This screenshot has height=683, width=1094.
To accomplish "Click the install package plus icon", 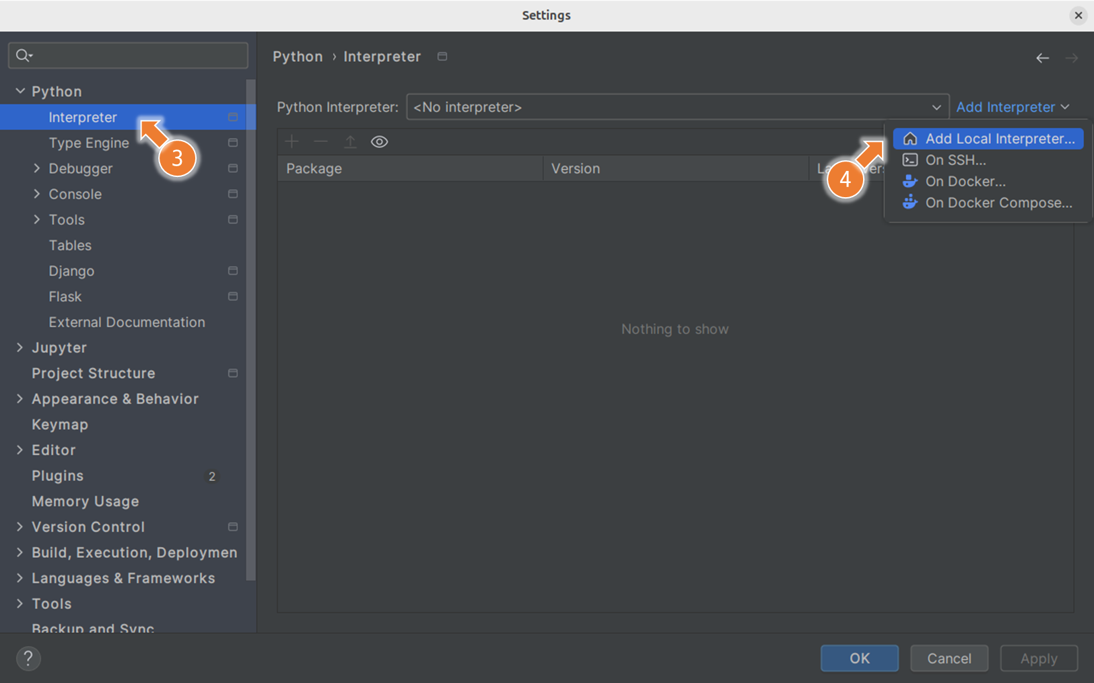I will pyautogui.click(x=292, y=141).
